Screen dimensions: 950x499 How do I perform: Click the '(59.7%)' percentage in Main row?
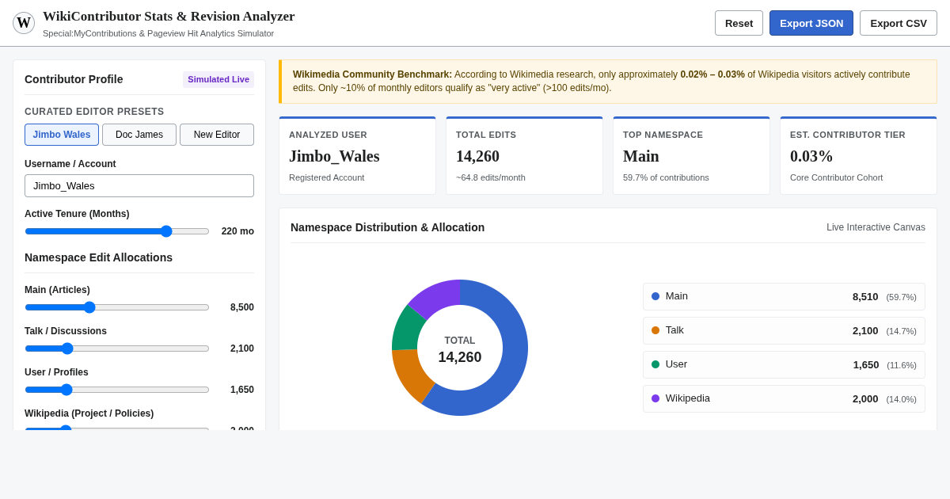[901, 297]
